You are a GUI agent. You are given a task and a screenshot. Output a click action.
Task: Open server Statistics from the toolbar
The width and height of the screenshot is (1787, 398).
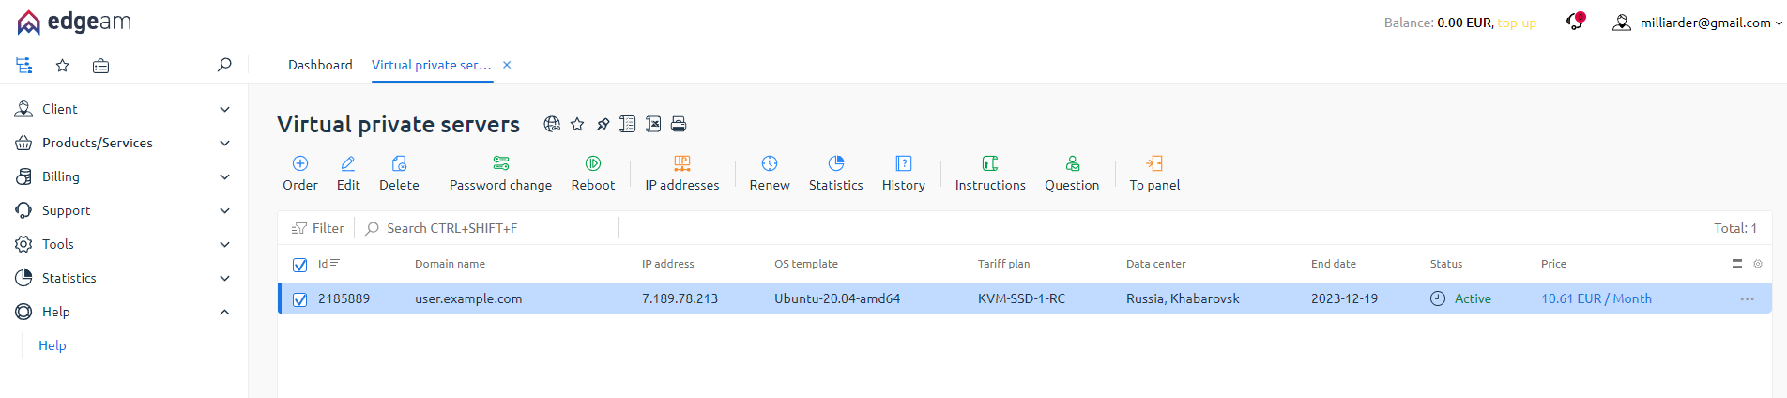pos(835,164)
